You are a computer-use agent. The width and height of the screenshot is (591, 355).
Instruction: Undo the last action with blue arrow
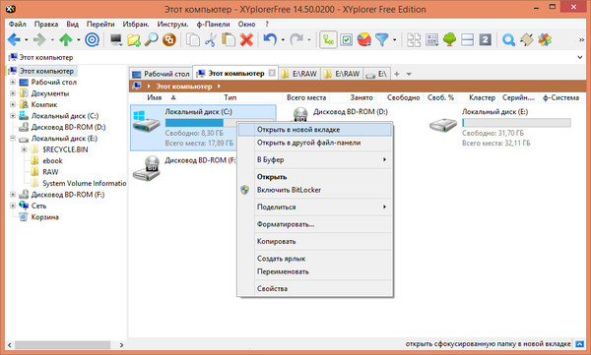[270, 39]
